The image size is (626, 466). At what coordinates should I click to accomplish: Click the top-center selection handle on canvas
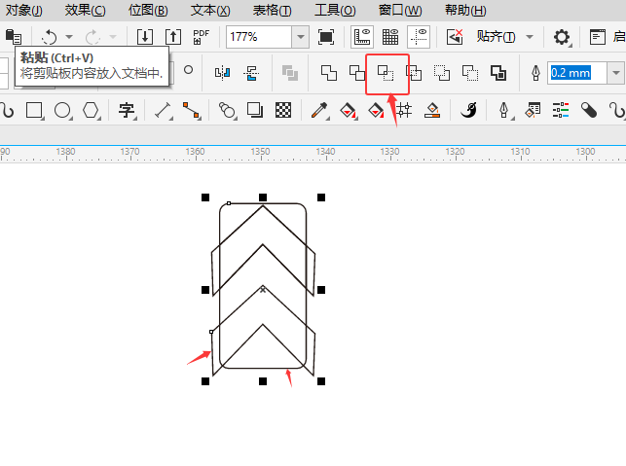(x=263, y=197)
